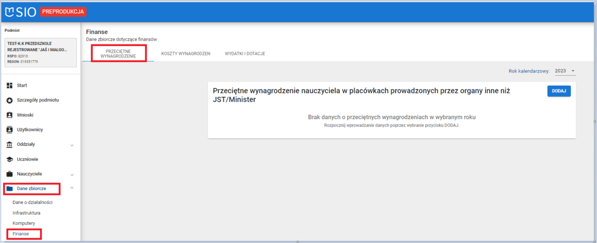The image size is (597, 243).
Task: Click the Dane zbiorcze folder icon
Action: [x=10, y=188]
